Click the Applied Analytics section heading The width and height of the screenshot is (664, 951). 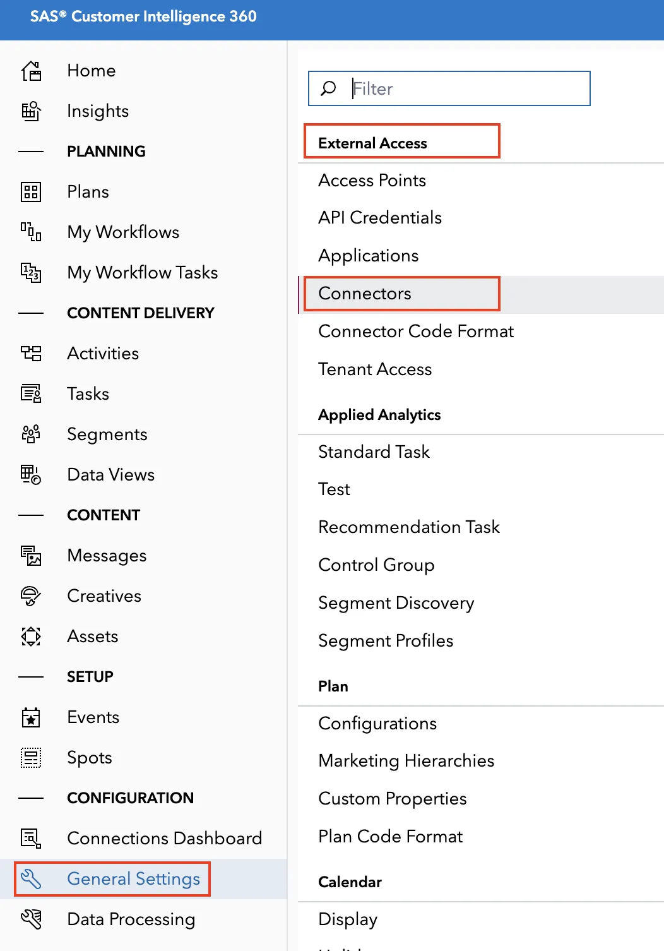[x=379, y=415]
